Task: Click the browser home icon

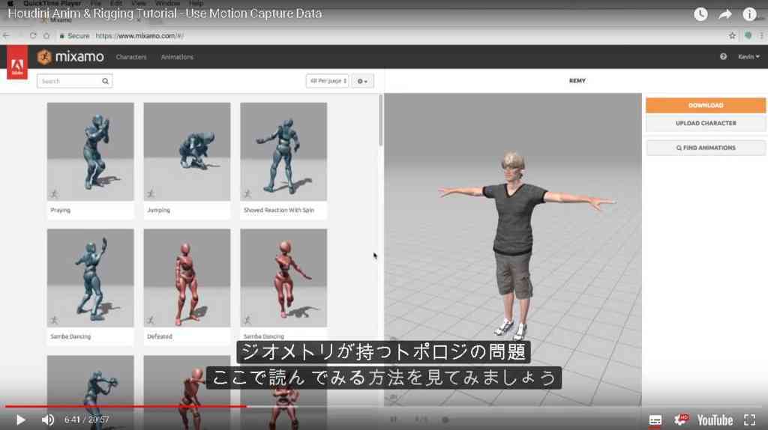Action: [46, 36]
